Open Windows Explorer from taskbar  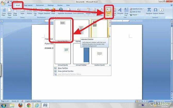click(12, 105)
